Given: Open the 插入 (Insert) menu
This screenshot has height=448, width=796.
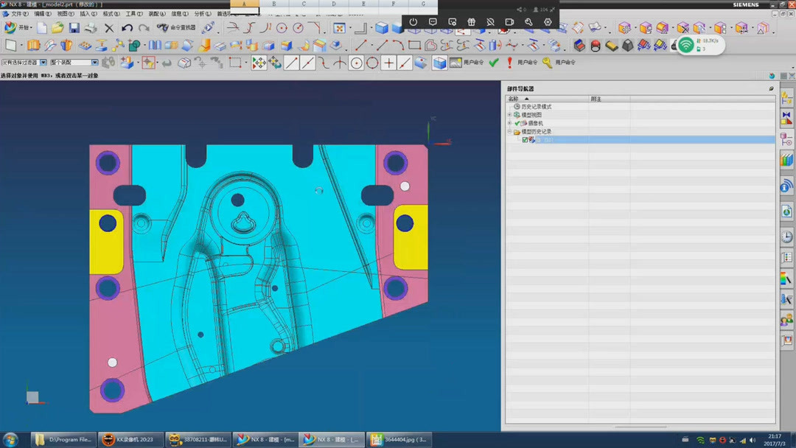Looking at the screenshot, I should coord(88,14).
